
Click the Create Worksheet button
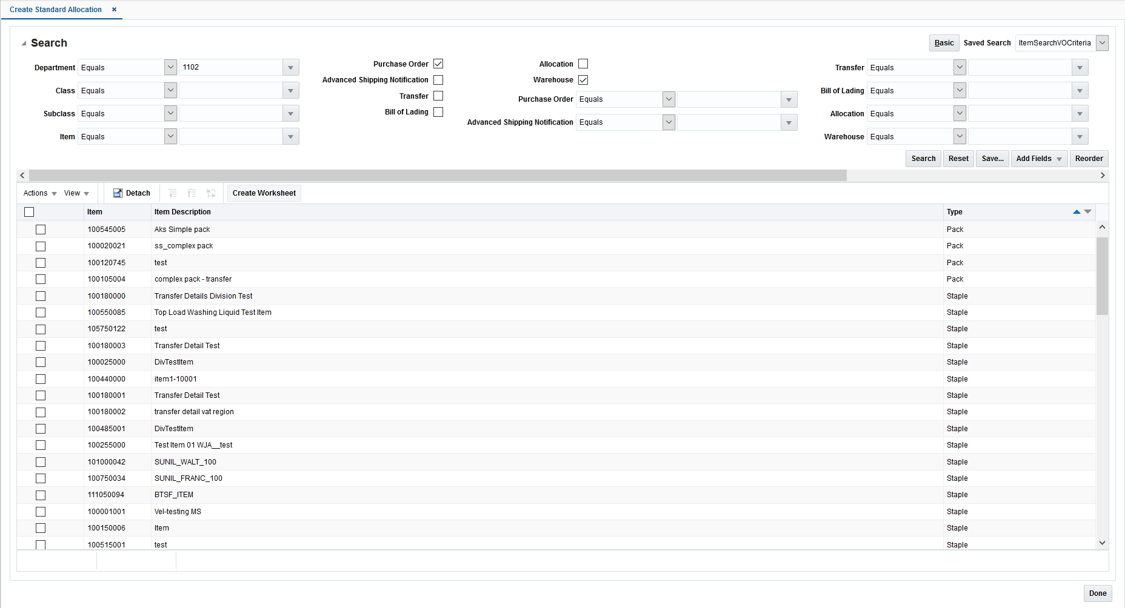tap(264, 193)
